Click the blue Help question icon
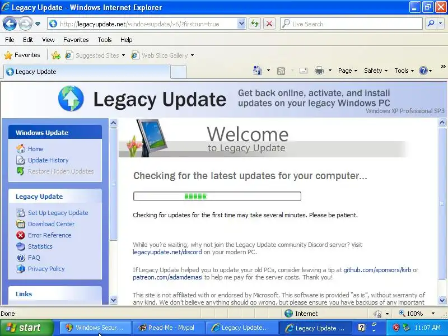Viewport: 448px width, 336px height. [423, 71]
